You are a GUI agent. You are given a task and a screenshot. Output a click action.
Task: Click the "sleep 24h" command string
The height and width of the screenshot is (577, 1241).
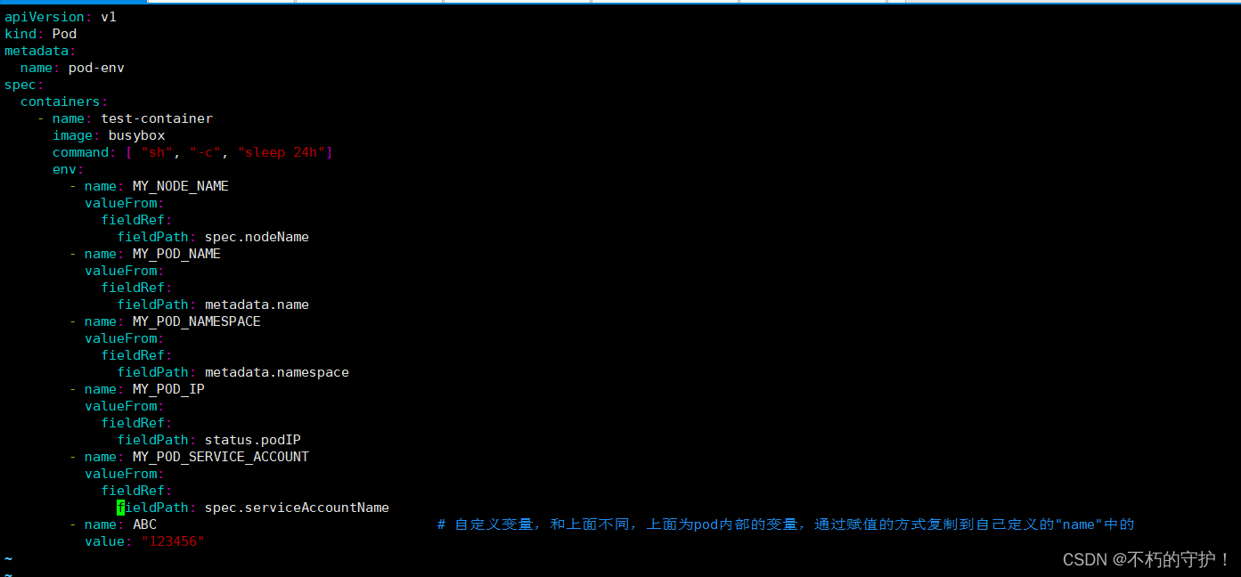(282, 152)
